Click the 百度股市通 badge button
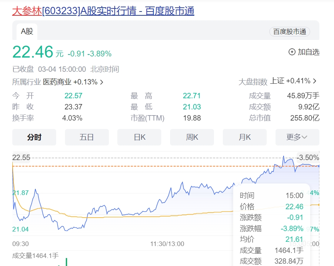Screen dimensions: 334x266 (289, 31)
